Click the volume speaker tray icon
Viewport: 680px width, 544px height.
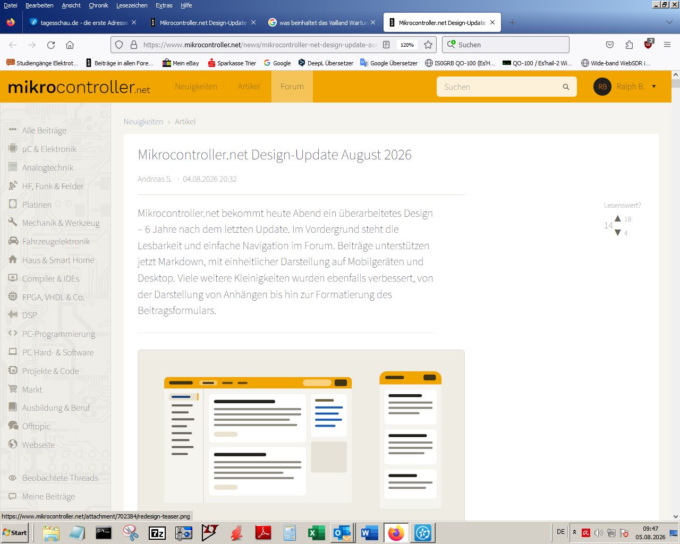pos(599,533)
